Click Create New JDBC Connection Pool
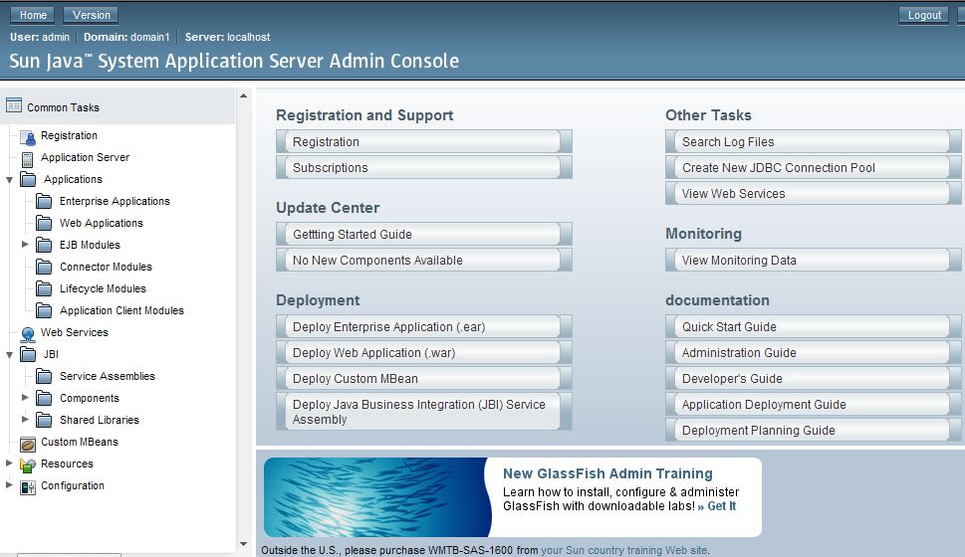The height and width of the screenshot is (557, 965). coord(813,167)
